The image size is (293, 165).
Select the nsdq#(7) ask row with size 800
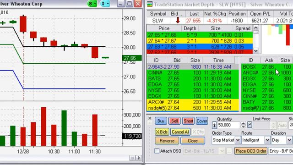[267, 108]
